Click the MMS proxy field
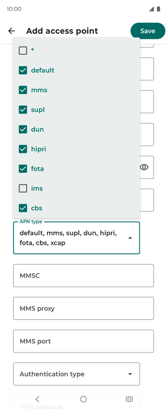The width and height of the screenshot is (167, 409). [x=83, y=308]
